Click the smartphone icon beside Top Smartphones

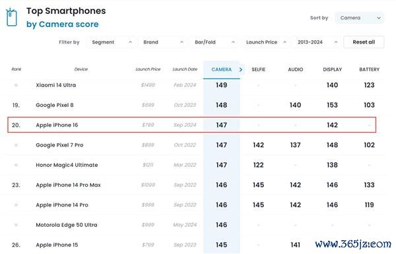pyautogui.click(x=12, y=17)
